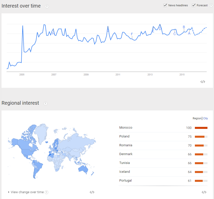
Task: Click news headline marker B on the chart
Action: (x=184, y=27)
